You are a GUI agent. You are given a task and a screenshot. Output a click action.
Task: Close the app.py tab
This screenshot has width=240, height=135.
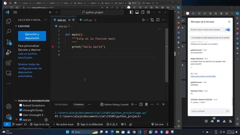pos(73,20)
